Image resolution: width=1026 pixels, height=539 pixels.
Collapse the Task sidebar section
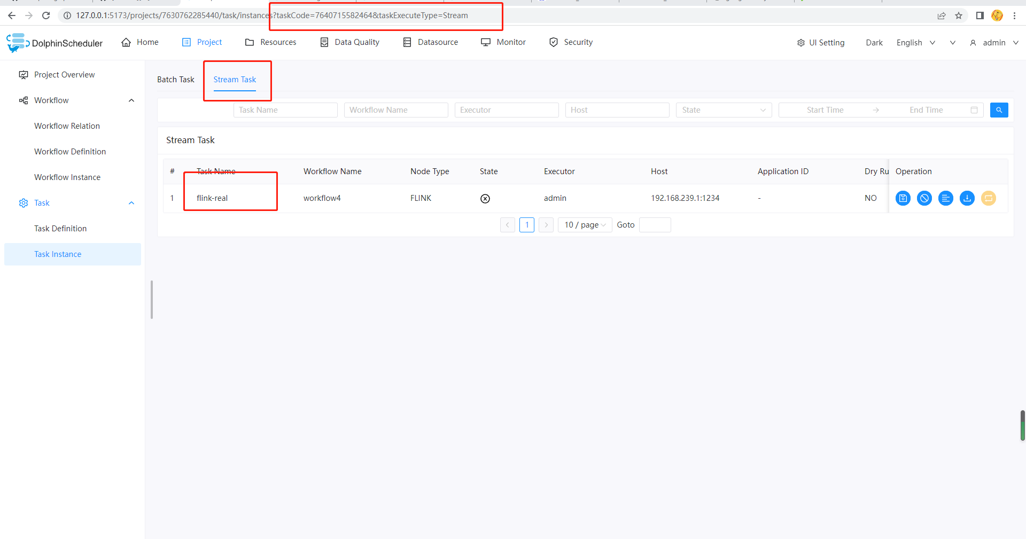pyautogui.click(x=131, y=203)
